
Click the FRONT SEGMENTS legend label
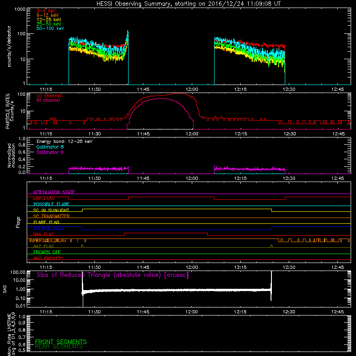pyautogui.click(x=61, y=342)
